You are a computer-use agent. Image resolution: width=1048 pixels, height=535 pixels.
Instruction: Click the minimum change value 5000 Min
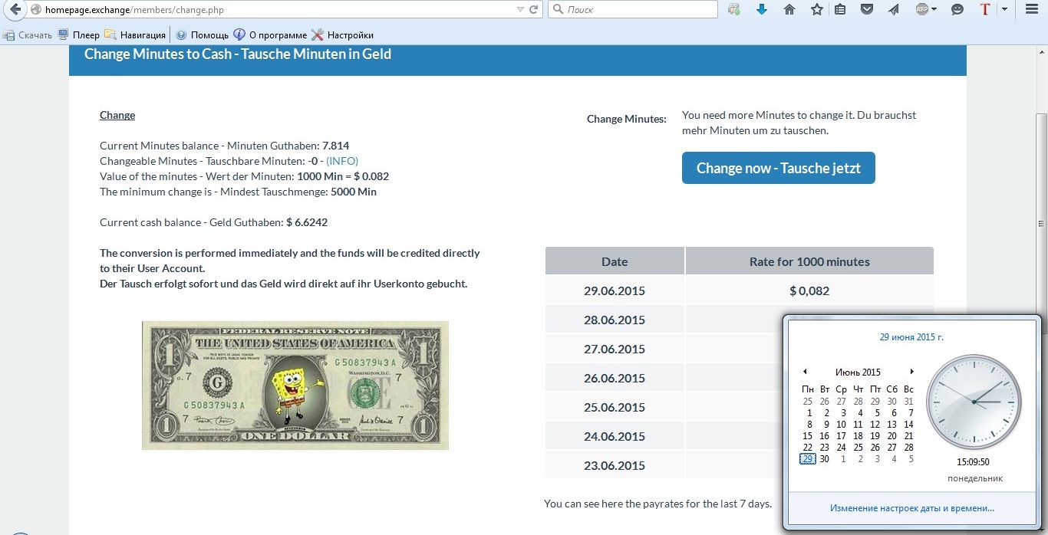tap(354, 192)
